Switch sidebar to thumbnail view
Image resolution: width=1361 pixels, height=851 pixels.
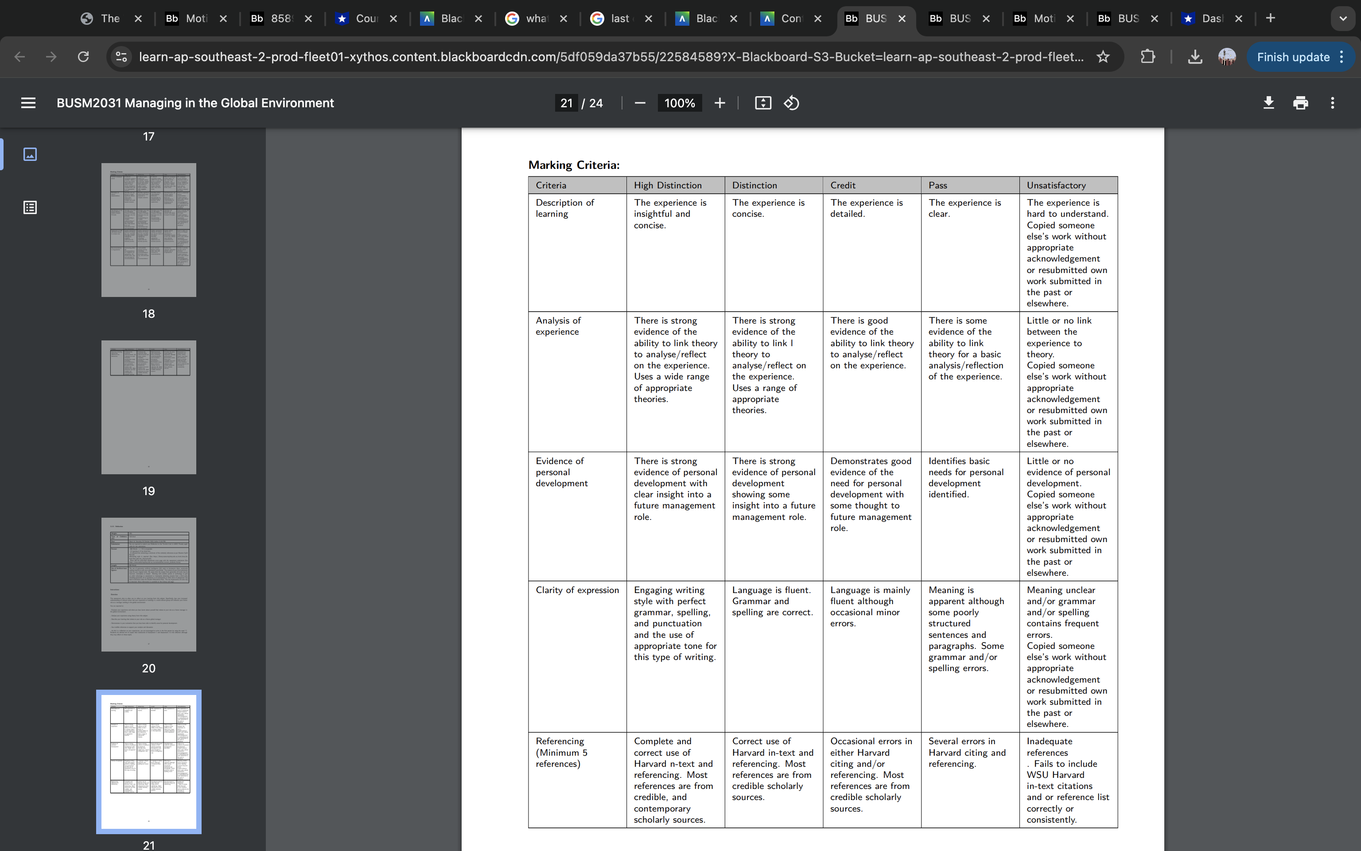[x=30, y=154]
